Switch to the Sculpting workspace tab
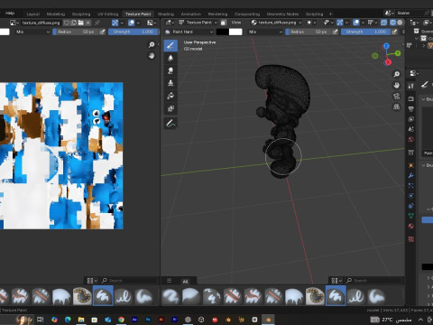The width and height of the screenshot is (433, 325). coord(81,14)
